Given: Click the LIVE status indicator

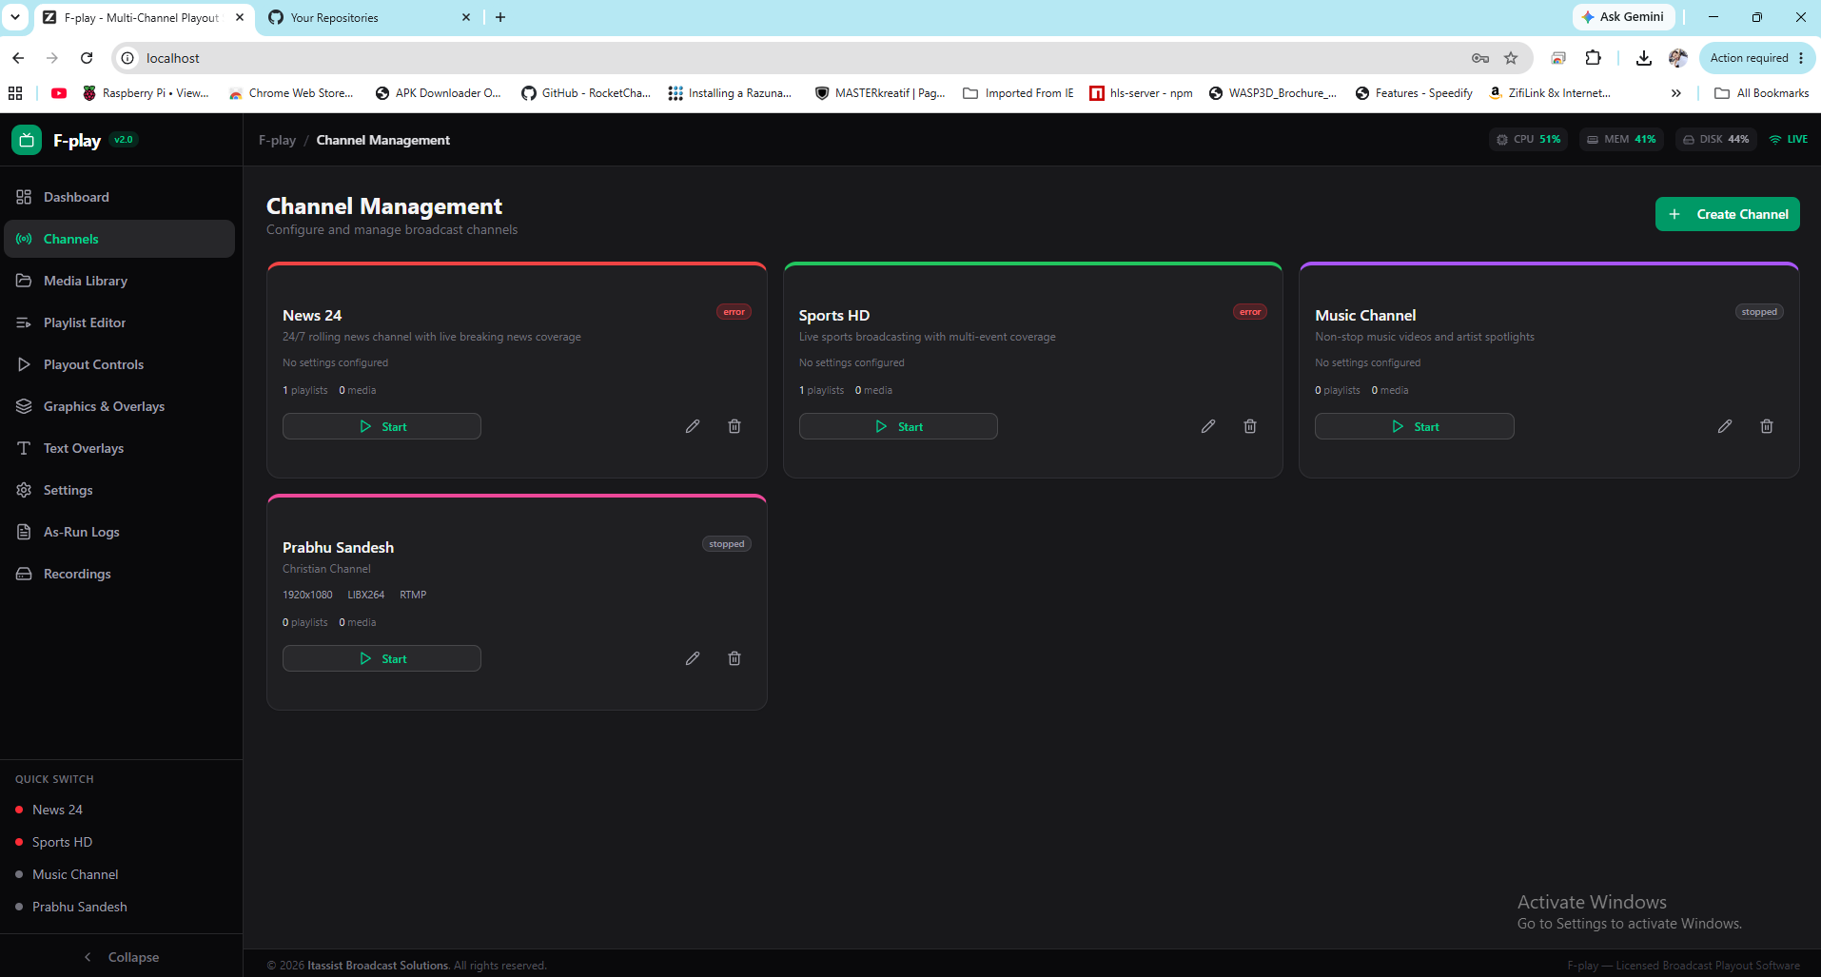Looking at the screenshot, I should [x=1789, y=139].
